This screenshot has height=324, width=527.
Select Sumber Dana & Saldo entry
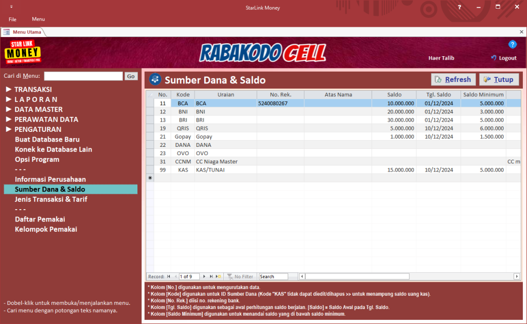pos(71,190)
